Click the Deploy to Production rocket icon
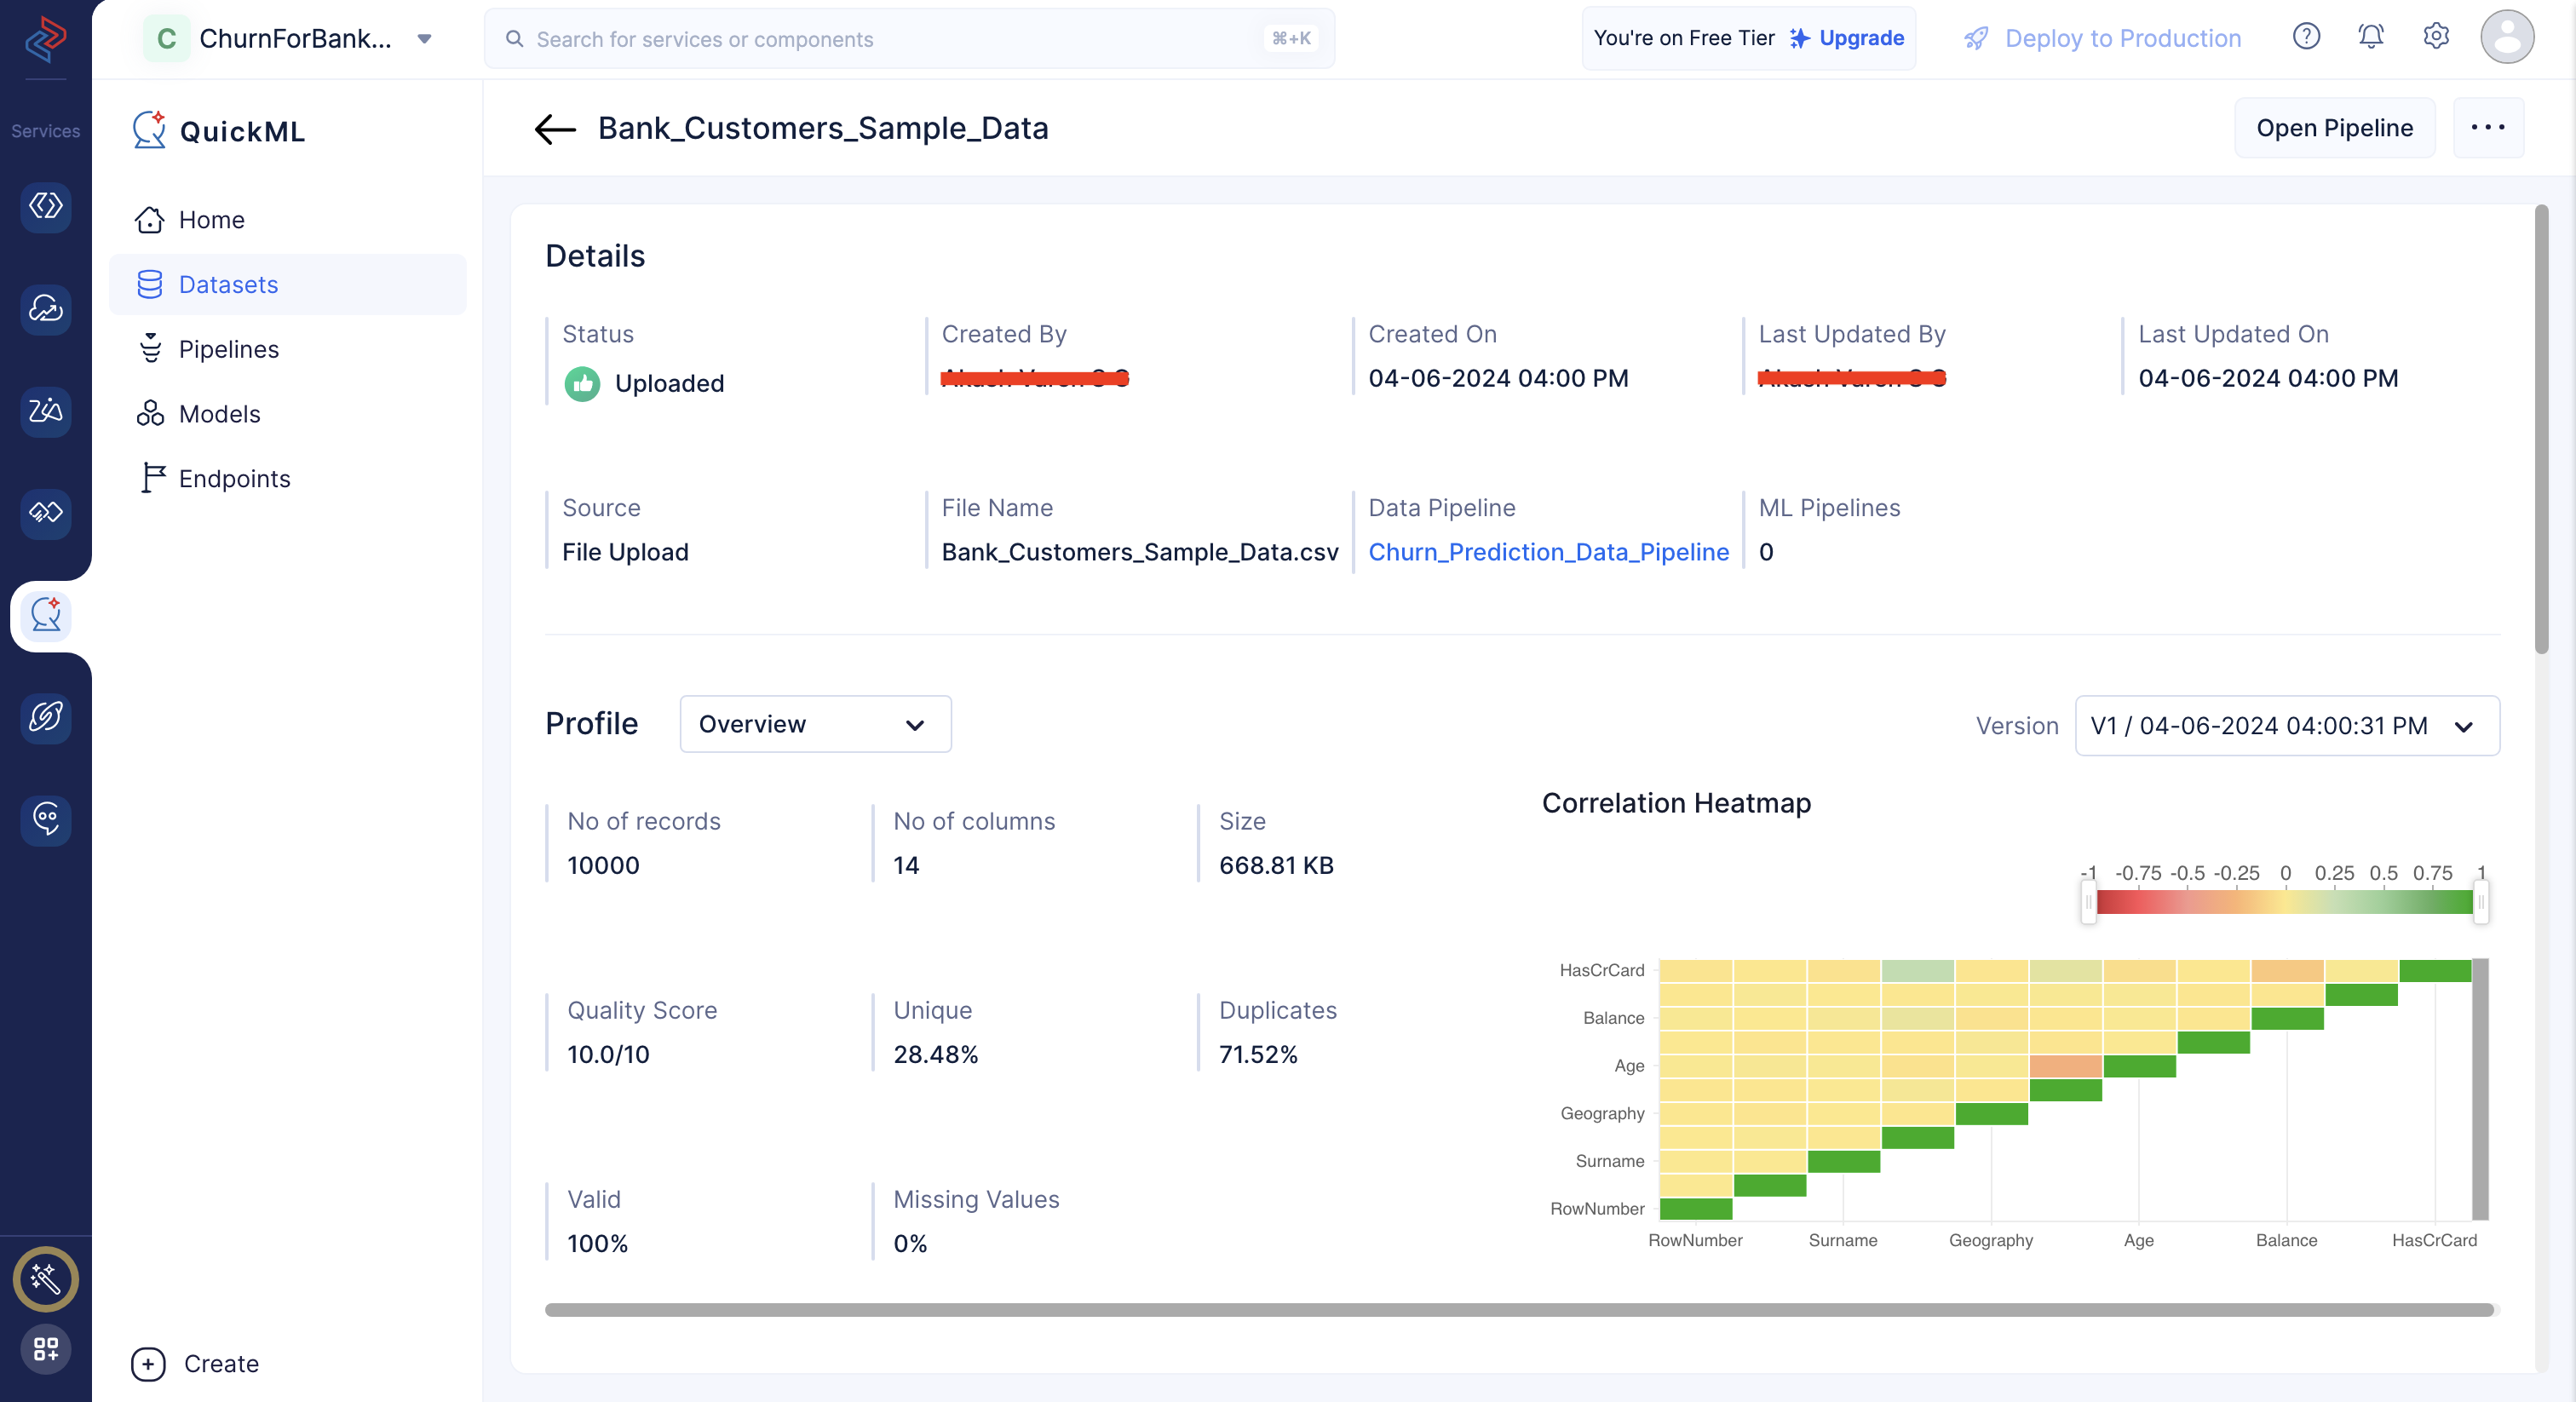 (x=1974, y=38)
